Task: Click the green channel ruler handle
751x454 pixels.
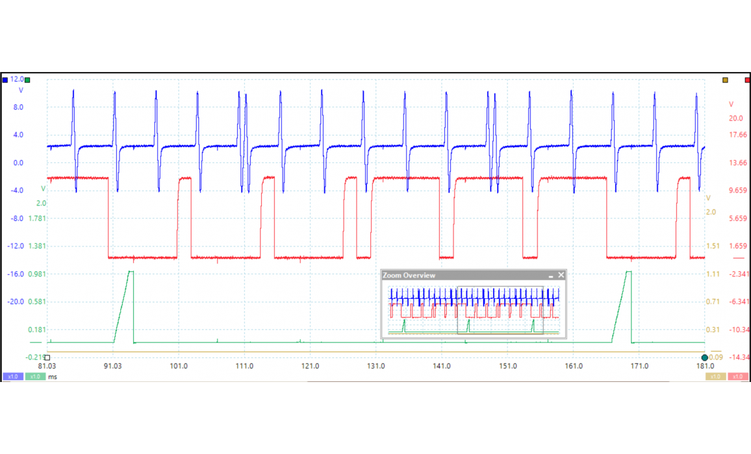Action: pos(27,80)
